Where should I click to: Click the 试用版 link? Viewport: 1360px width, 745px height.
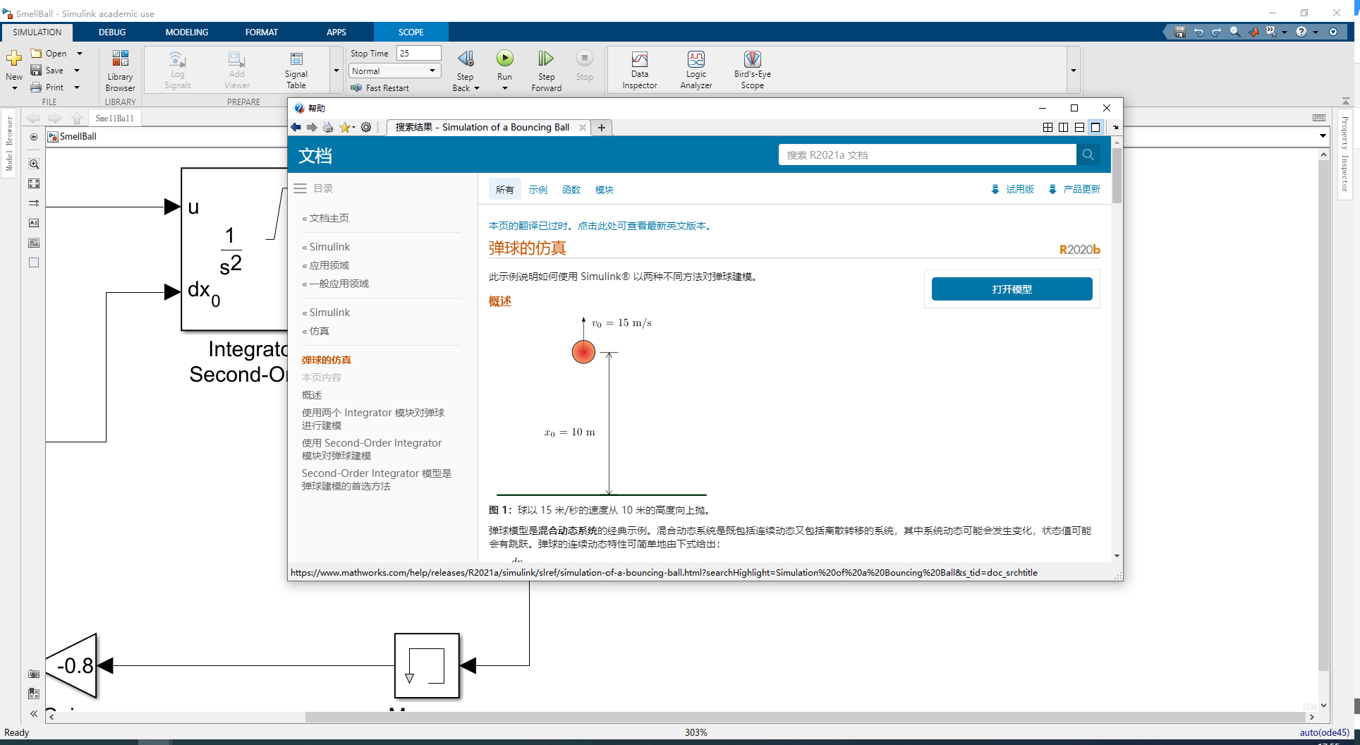[x=1013, y=189]
